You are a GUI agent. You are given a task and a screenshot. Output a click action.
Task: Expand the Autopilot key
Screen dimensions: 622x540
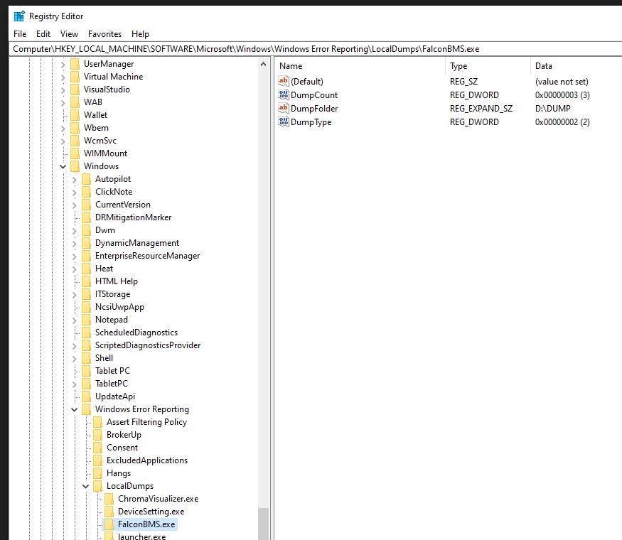pyautogui.click(x=74, y=180)
